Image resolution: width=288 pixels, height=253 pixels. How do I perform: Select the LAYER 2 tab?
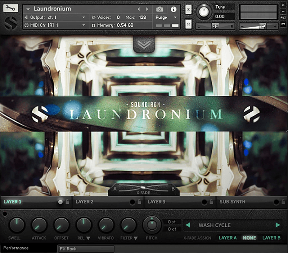(85, 202)
